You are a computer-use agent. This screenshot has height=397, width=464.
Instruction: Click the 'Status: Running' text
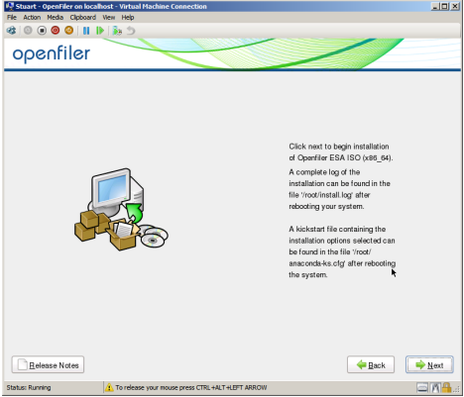[29, 387]
